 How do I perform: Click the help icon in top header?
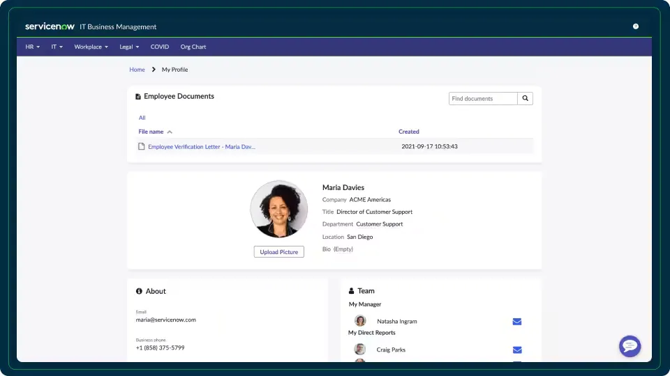click(x=636, y=26)
